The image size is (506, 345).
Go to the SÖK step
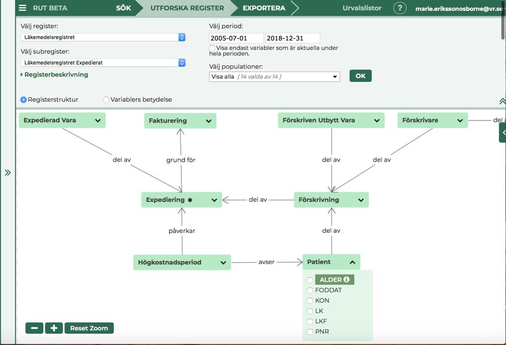pos(123,8)
